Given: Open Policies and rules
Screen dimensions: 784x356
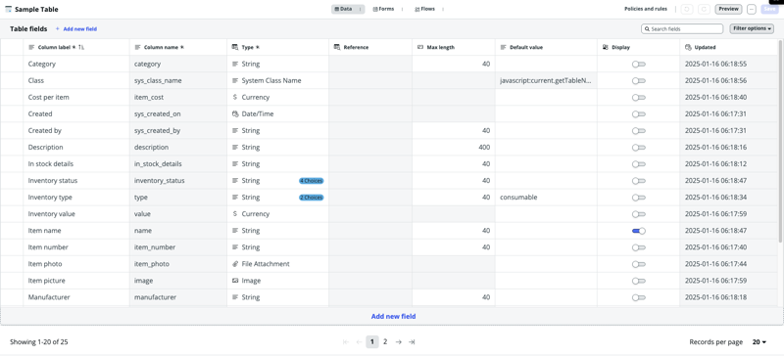Looking at the screenshot, I should [646, 9].
